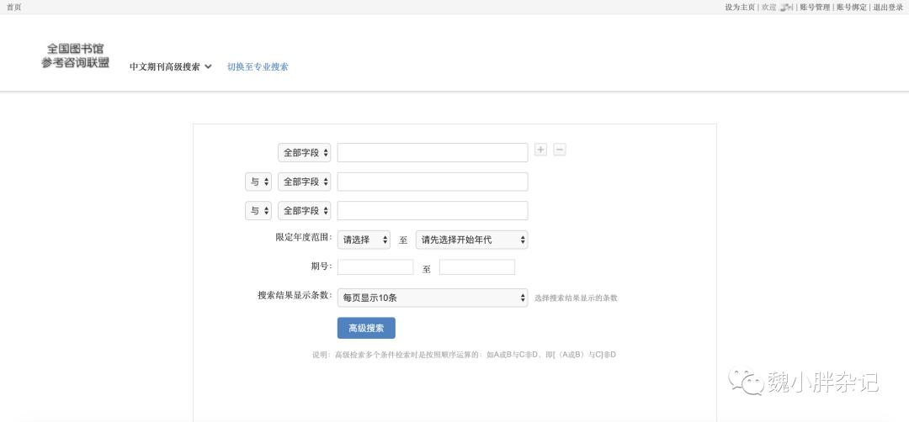Open second row 与 operator dropdown
The width and height of the screenshot is (909, 422).
tap(258, 182)
